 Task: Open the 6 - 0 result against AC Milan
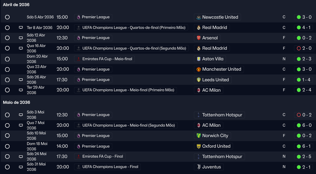tap(304, 125)
